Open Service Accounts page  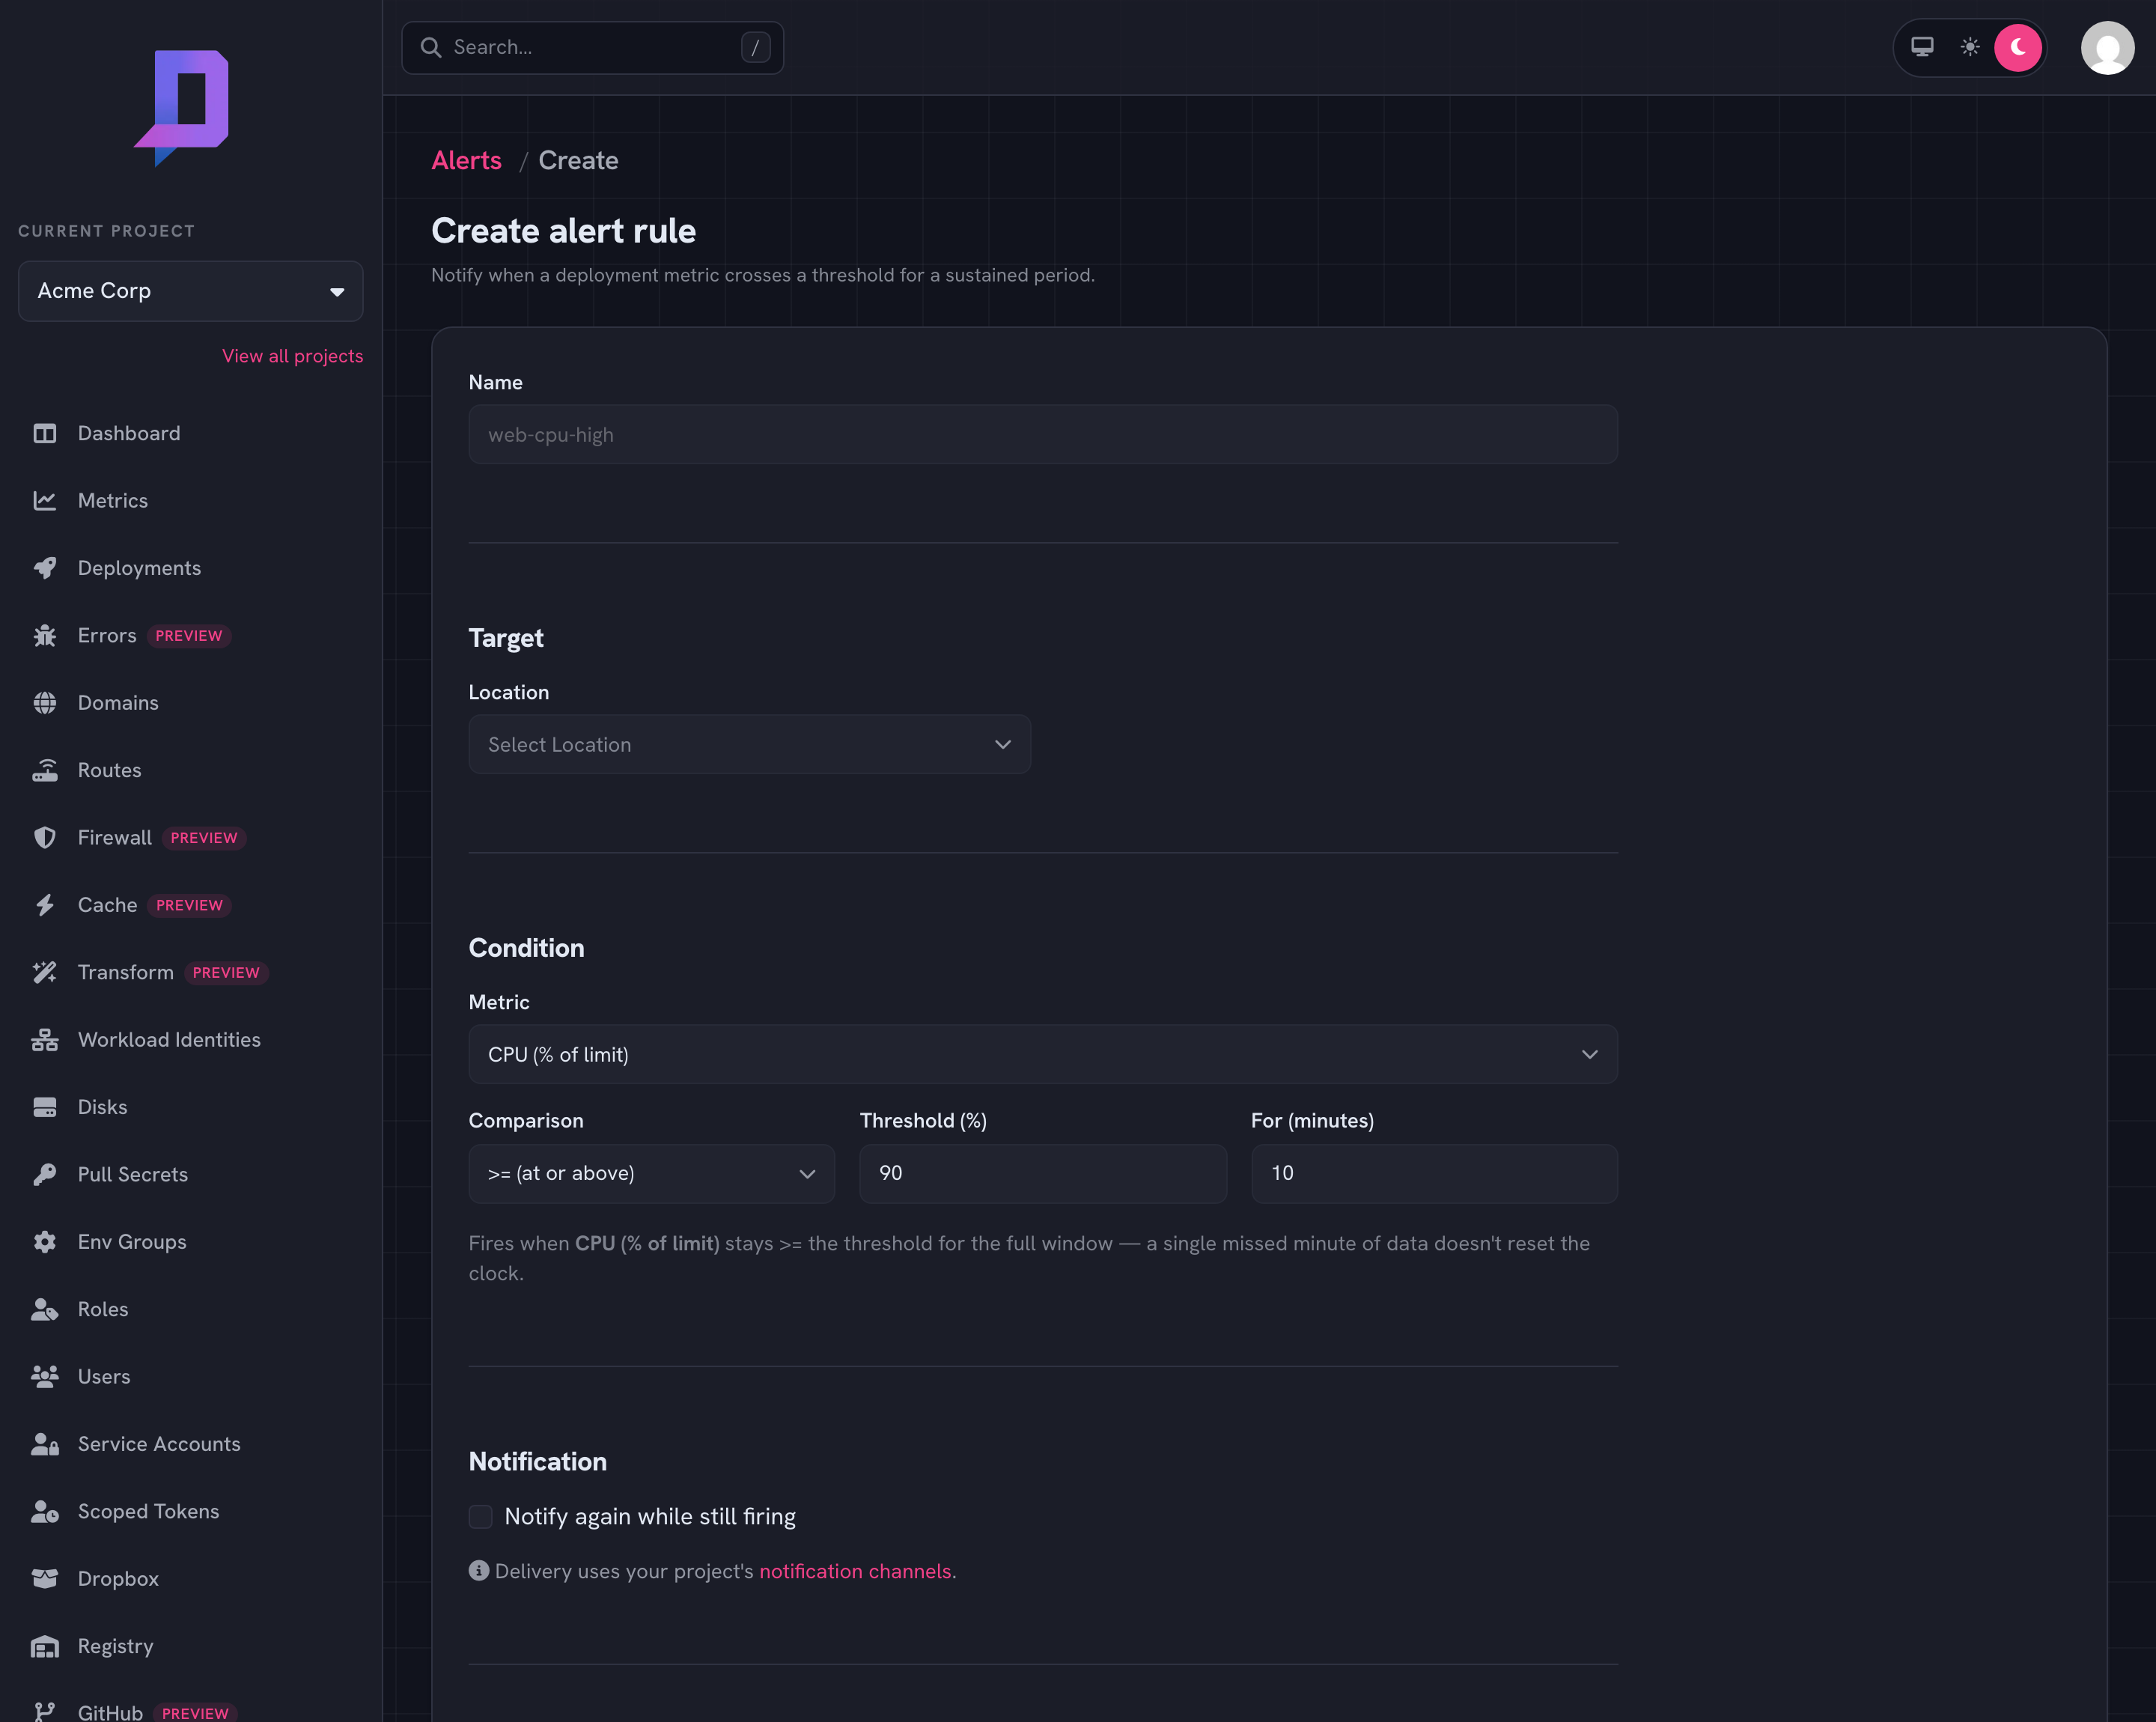point(159,1444)
